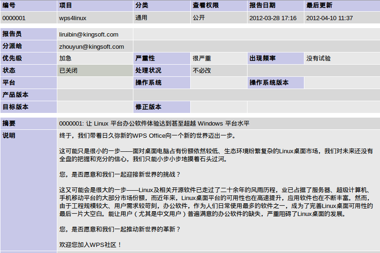This screenshot has height=253, width=380.
Task: Click the paragraph starting 这又可能会是很大的一步
Action: pyautogui.click(x=216, y=202)
